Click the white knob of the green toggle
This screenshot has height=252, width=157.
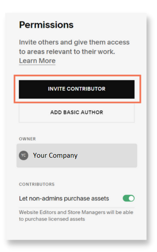click(x=131, y=198)
